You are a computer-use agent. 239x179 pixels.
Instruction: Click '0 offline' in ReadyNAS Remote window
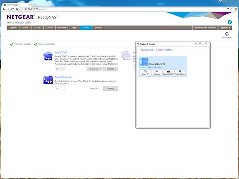pyautogui.click(x=169, y=50)
